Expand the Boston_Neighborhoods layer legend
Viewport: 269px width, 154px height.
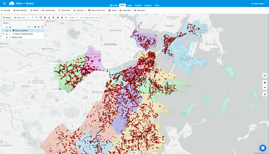coord(3,34)
